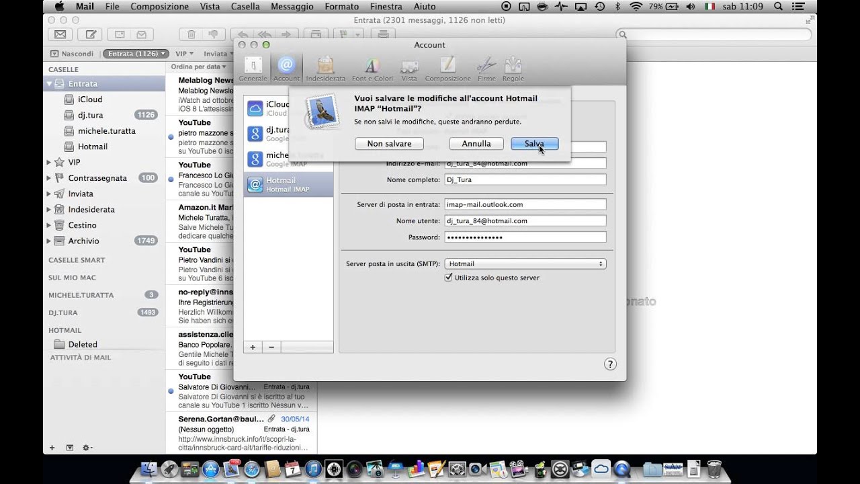Open the Vista preferences pane
This screenshot has width=860, height=484.
[x=409, y=69]
